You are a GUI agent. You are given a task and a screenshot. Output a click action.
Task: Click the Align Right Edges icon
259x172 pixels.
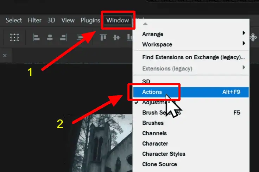[x=63, y=37]
